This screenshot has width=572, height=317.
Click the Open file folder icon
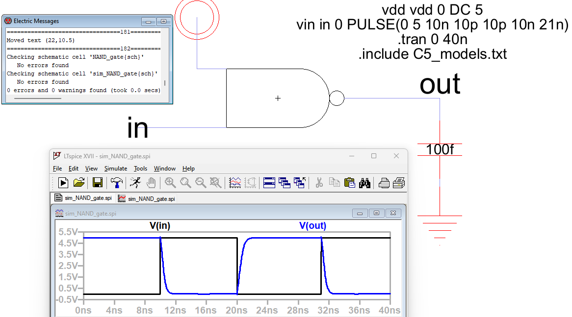(x=78, y=183)
